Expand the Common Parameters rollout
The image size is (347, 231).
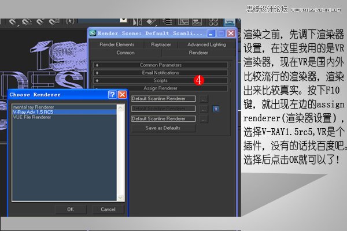click(161, 65)
